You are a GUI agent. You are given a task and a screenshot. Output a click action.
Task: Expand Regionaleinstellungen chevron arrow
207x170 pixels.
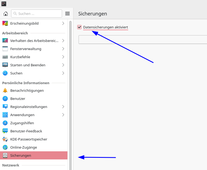[63, 107]
